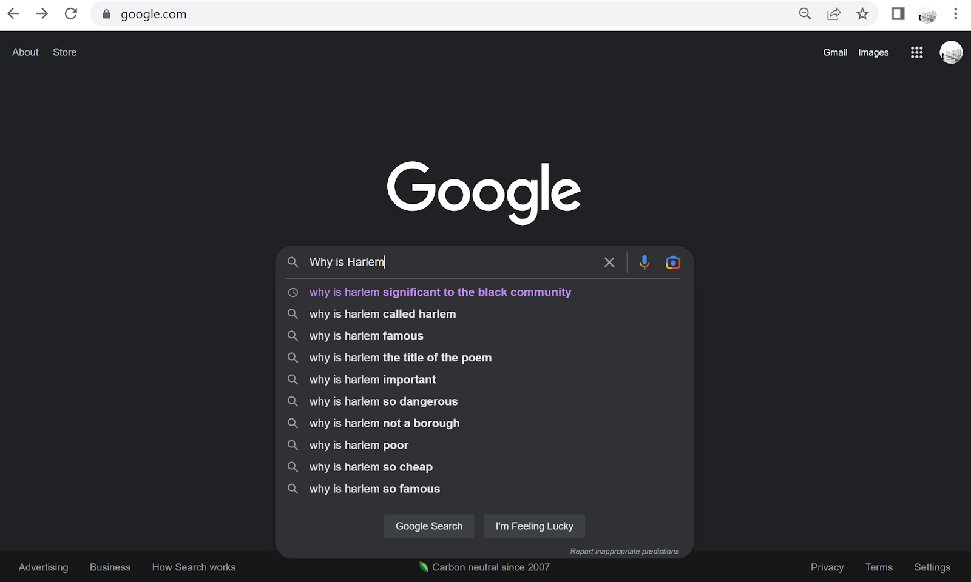Open the Images link
The height and width of the screenshot is (582, 971).
tap(873, 52)
